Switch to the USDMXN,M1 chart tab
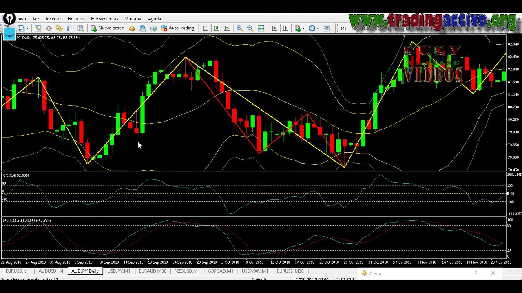This screenshot has width=522, height=293. (255, 271)
